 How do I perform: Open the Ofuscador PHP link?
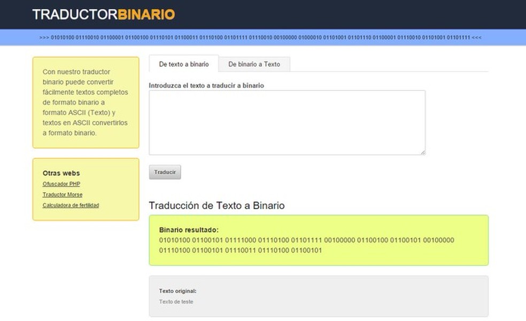pyautogui.click(x=61, y=184)
